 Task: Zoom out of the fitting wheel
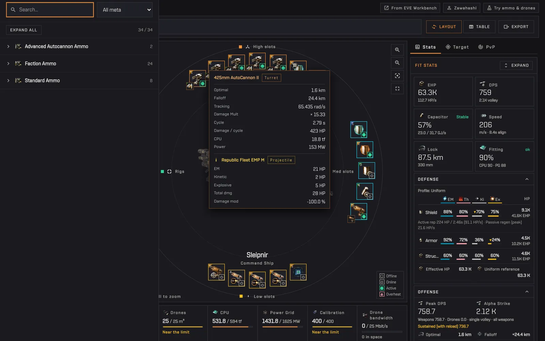(x=397, y=63)
